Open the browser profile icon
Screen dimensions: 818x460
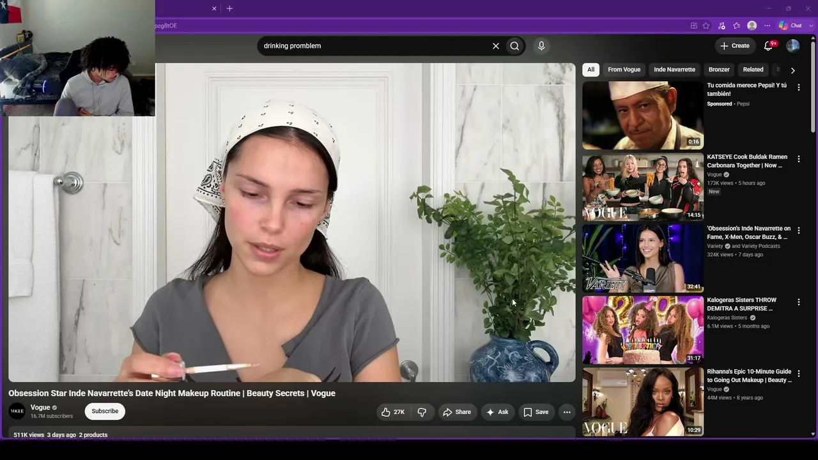click(752, 26)
